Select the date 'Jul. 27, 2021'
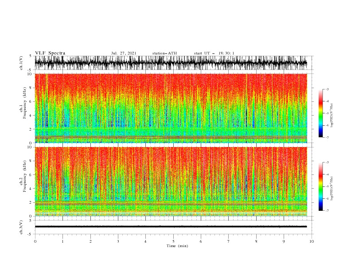This screenshot has width=351, height=271. pos(124,53)
